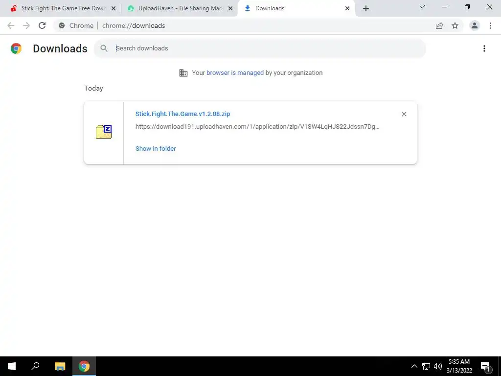Click the 'Today' date heading
The width and height of the screenshot is (501, 376).
pyautogui.click(x=93, y=88)
